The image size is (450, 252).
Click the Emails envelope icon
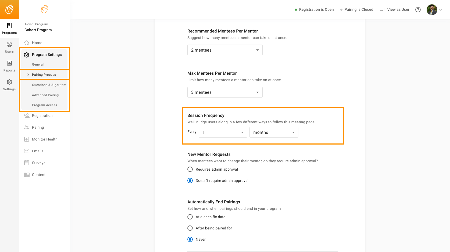[27, 151]
